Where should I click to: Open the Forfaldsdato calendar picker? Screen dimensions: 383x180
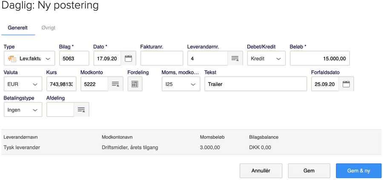click(x=346, y=84)
